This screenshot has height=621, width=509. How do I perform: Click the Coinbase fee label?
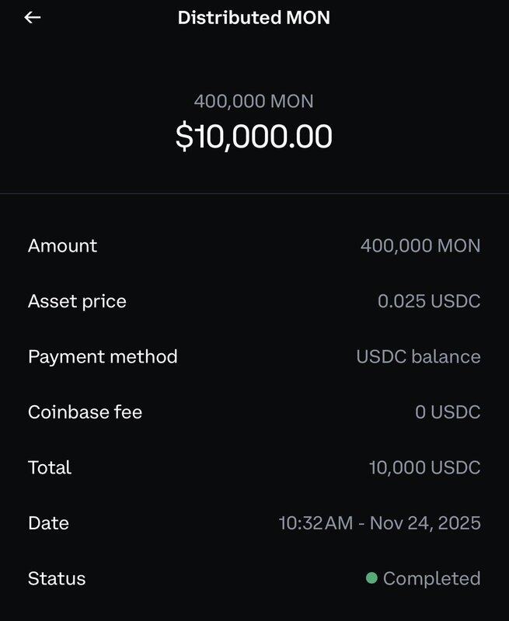[x=85, y=412]
